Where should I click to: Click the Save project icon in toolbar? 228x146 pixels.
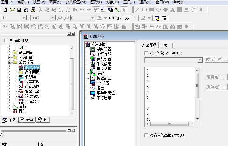point(19,10)
